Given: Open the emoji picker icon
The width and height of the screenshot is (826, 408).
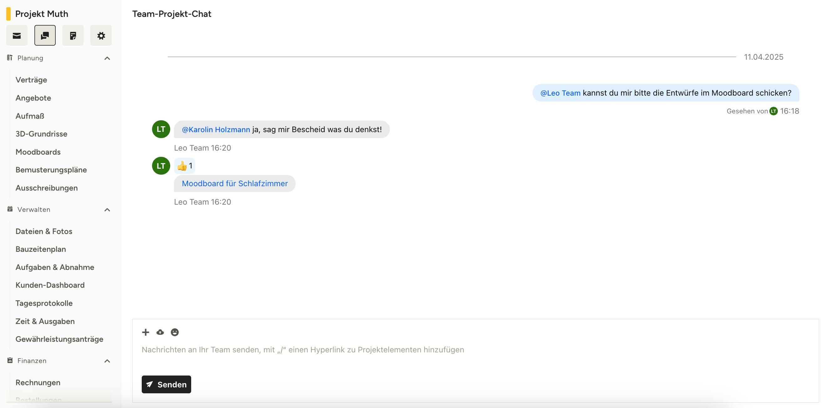Looking at the screenshot, I should coord(175,332).
